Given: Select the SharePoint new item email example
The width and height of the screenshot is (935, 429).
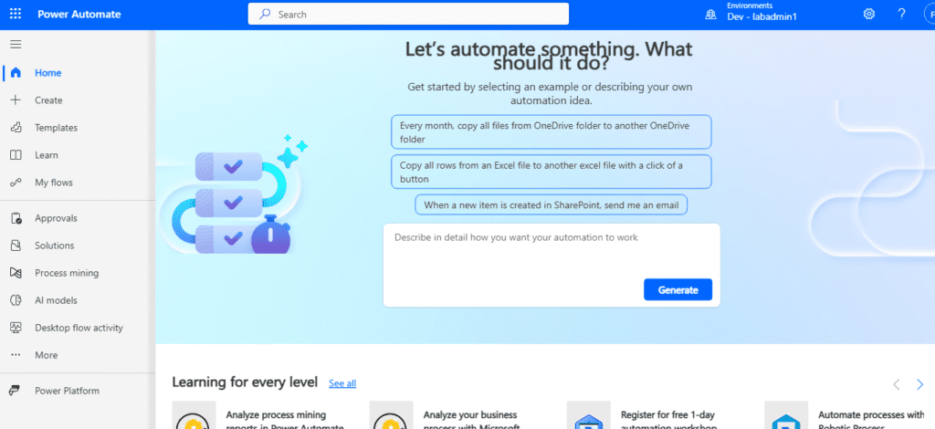Looking at the screenshot, I should coord(552,205).
